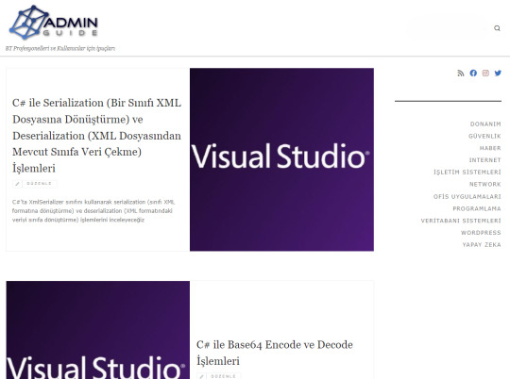Click DÜZENLE under the Base64 post
510x379 pixels.
[223, 376]
